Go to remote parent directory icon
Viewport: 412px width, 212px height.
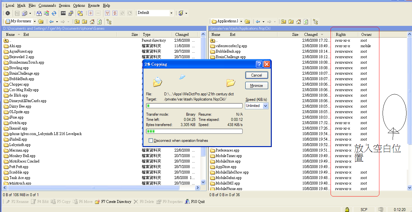pyautogui.click(x=283, y=22)
